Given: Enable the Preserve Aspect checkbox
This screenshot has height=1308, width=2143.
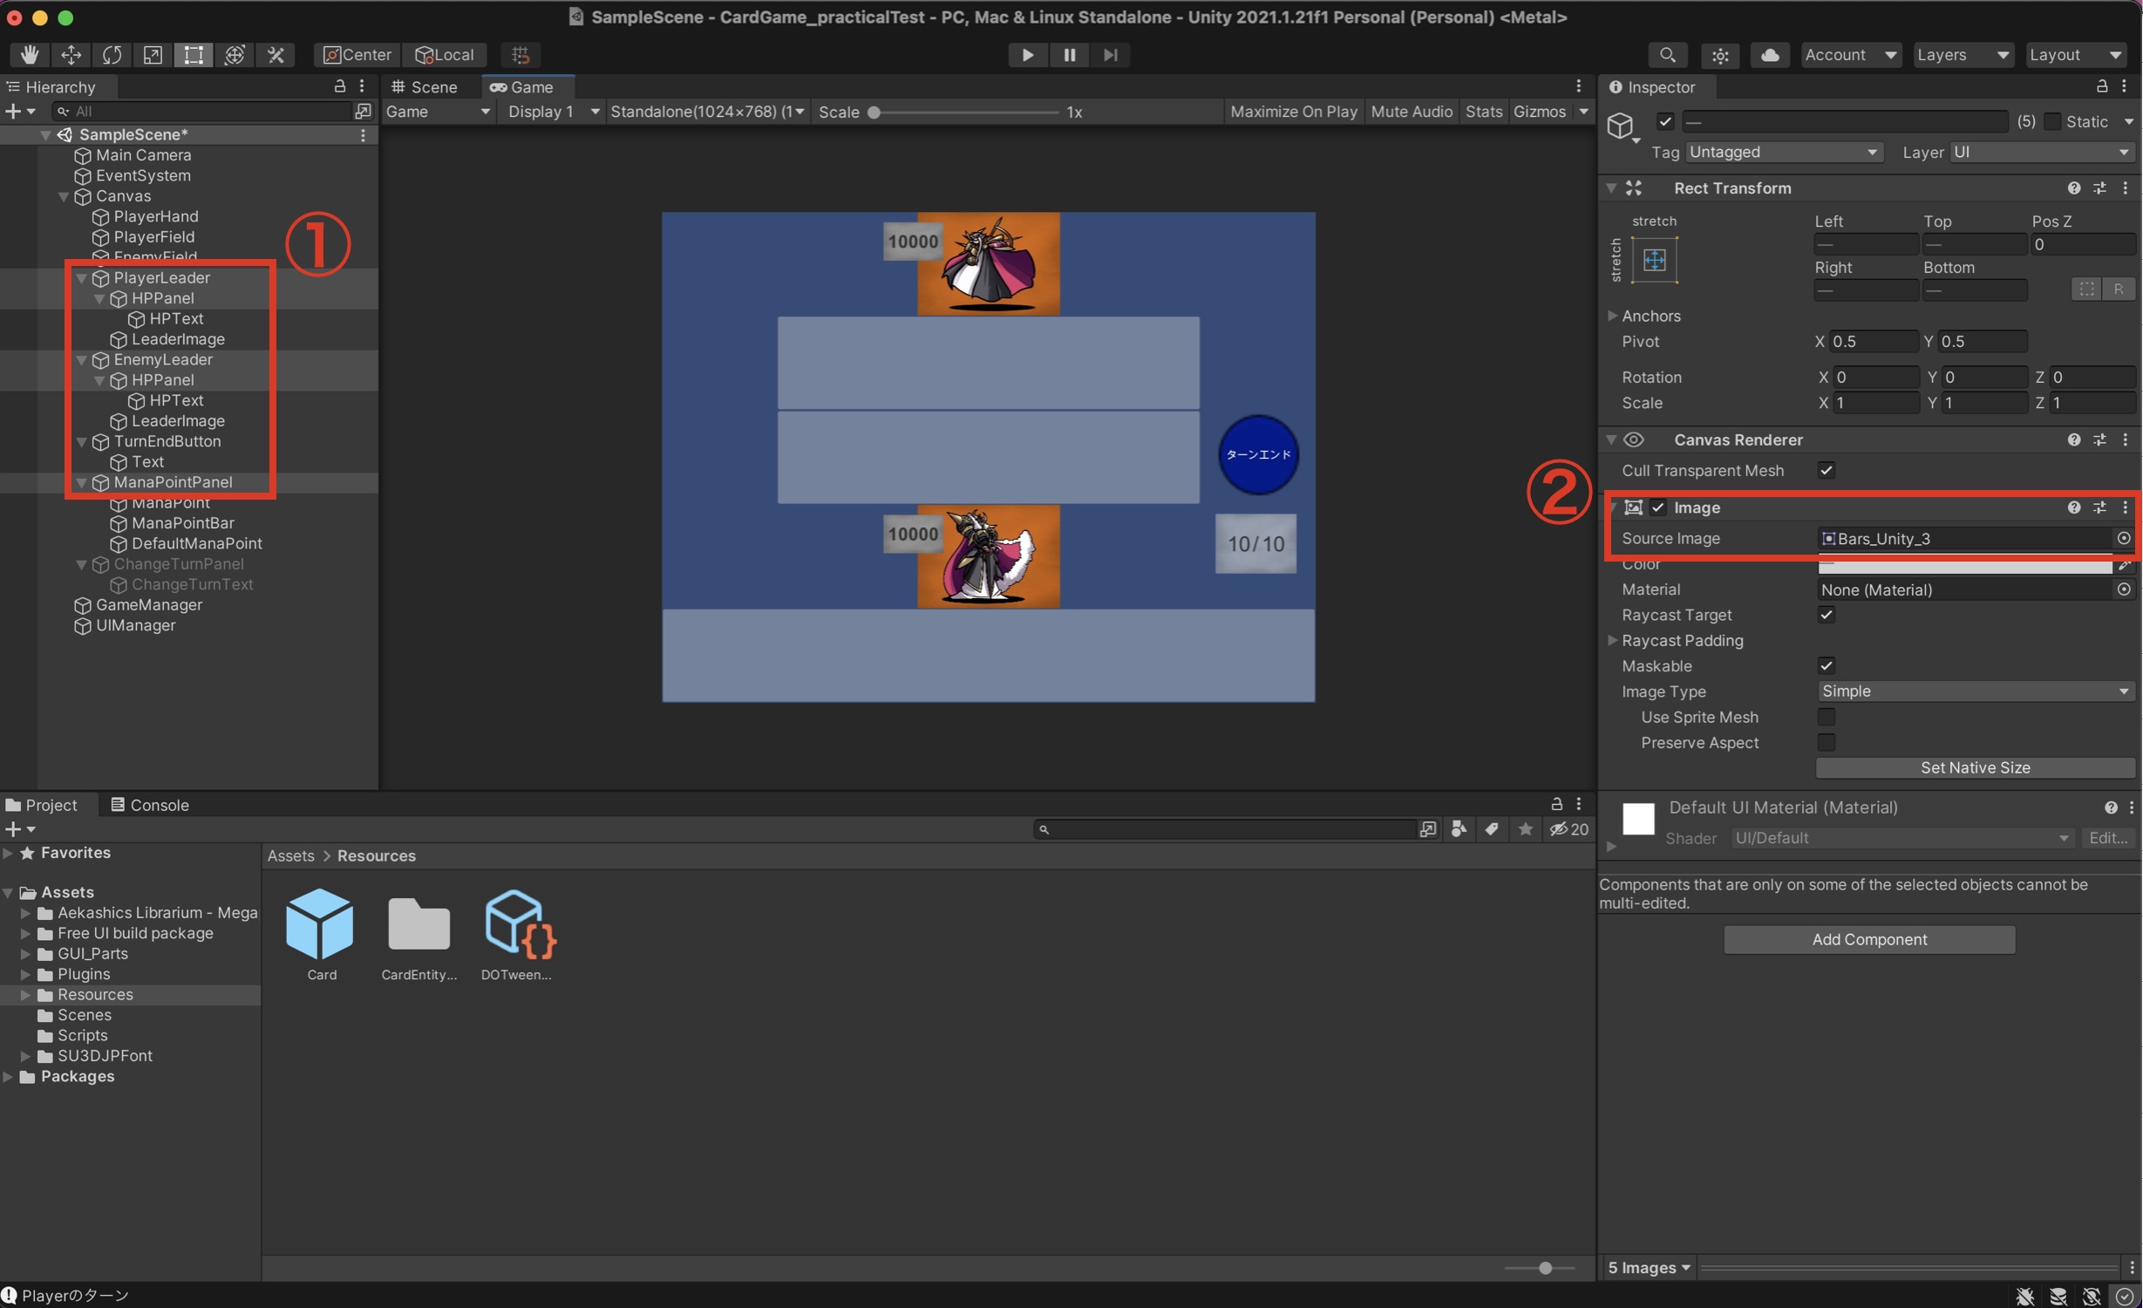Looking at the screenshot, I should [x=1826, y=742].
